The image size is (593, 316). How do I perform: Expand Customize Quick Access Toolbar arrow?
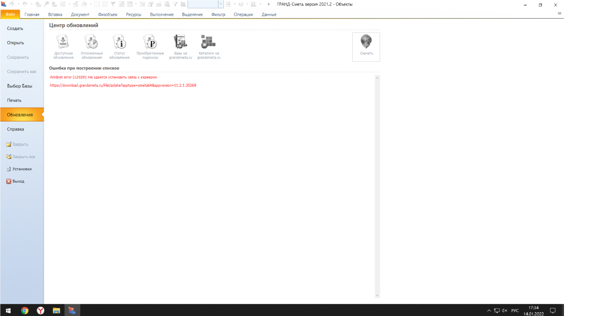[269, 4]
